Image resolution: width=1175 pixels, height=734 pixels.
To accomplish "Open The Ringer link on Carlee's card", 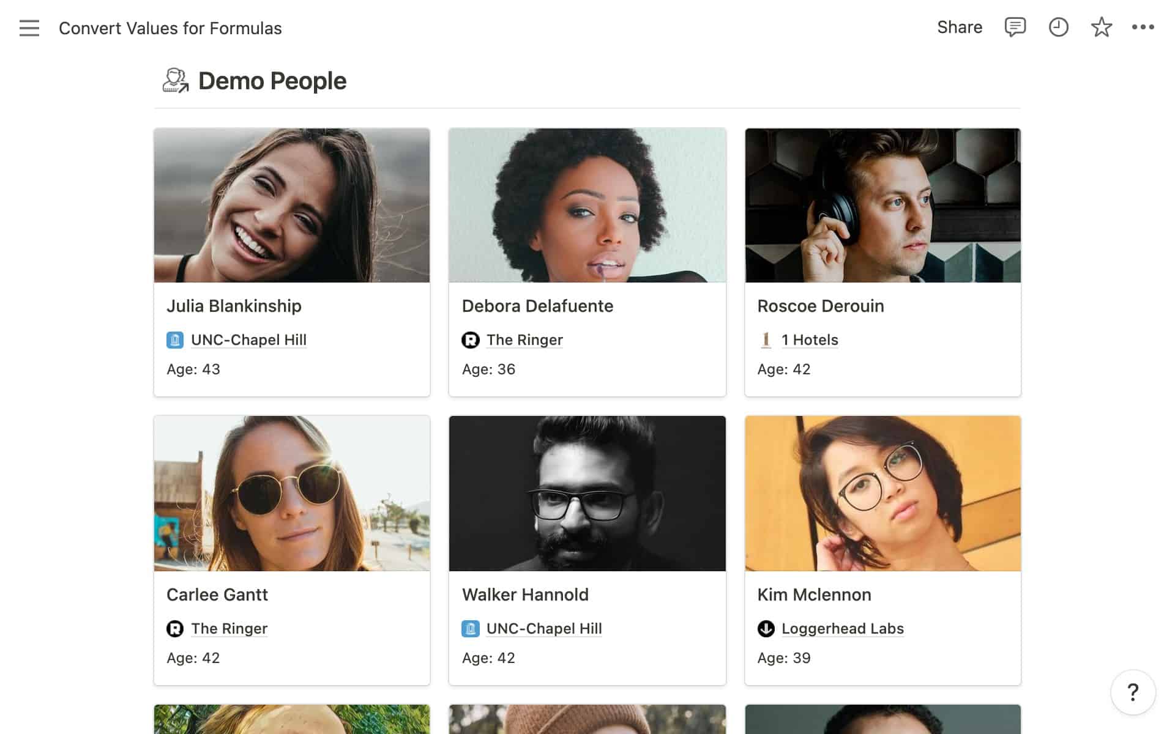I will 228,629.
